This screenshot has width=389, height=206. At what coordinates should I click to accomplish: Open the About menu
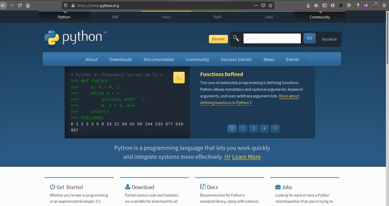pos(91,59)
